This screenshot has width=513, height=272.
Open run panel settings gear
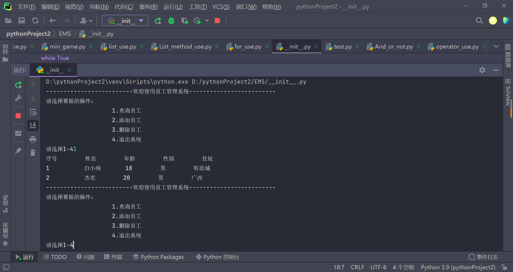coord(482,70)
